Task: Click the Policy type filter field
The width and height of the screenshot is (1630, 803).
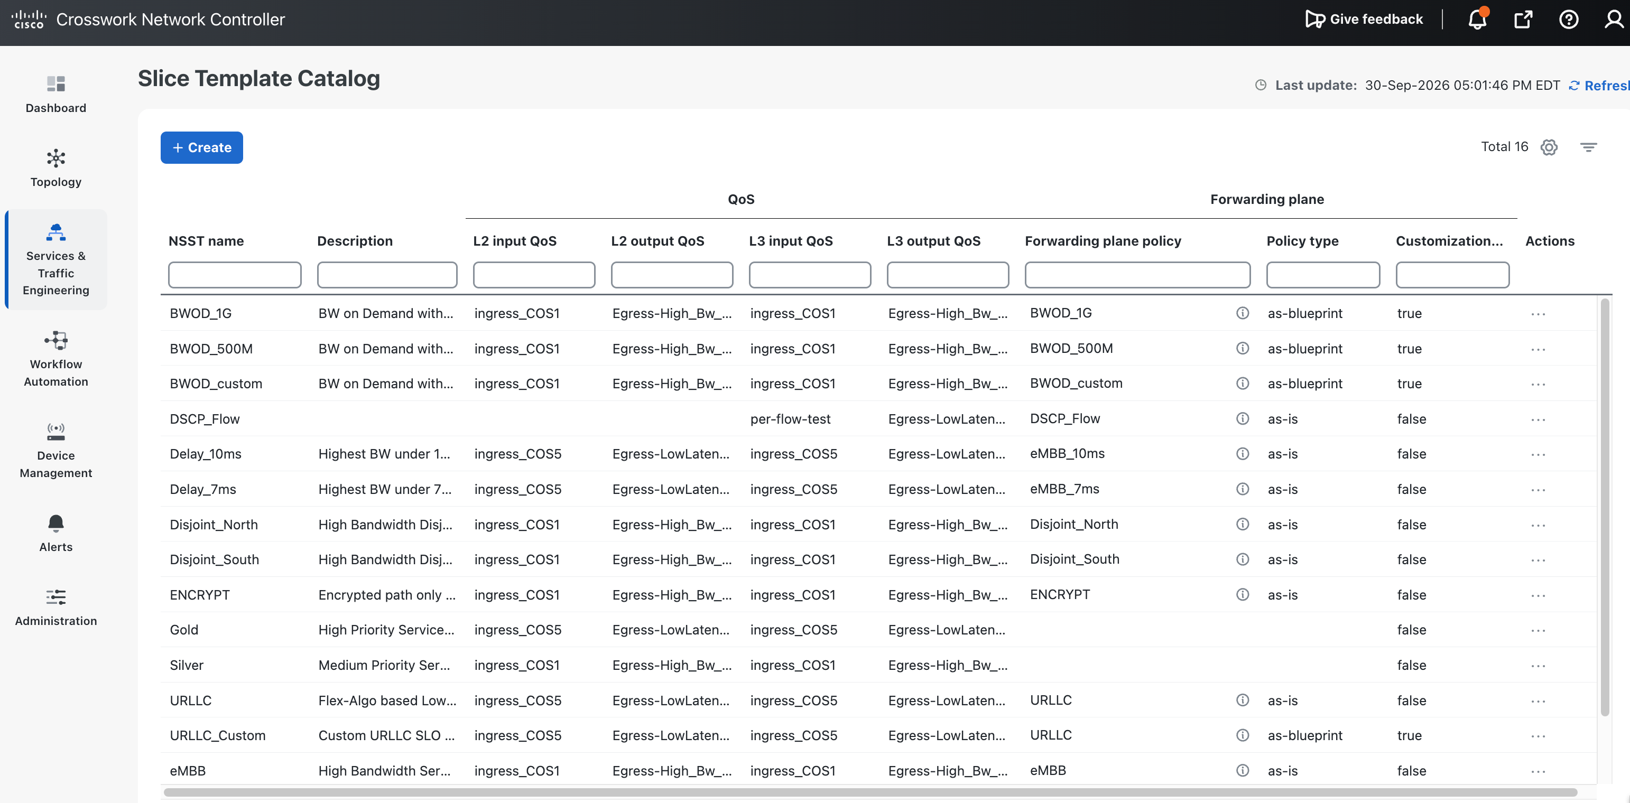Action: [1323, 275]
